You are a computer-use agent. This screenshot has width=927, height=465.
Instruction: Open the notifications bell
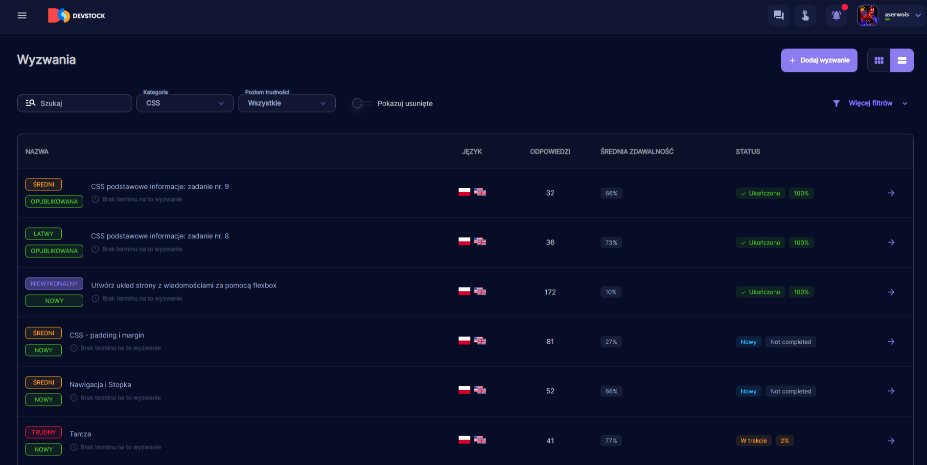[836, 16]
